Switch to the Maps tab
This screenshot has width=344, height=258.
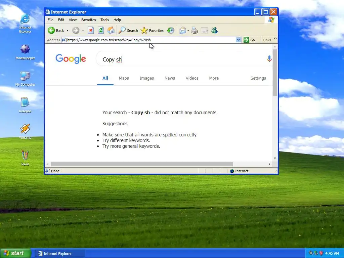[124, 78]
